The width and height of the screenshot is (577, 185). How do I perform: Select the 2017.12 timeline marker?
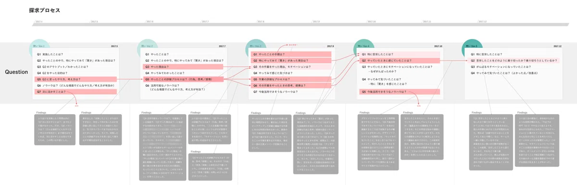(482, 22)
